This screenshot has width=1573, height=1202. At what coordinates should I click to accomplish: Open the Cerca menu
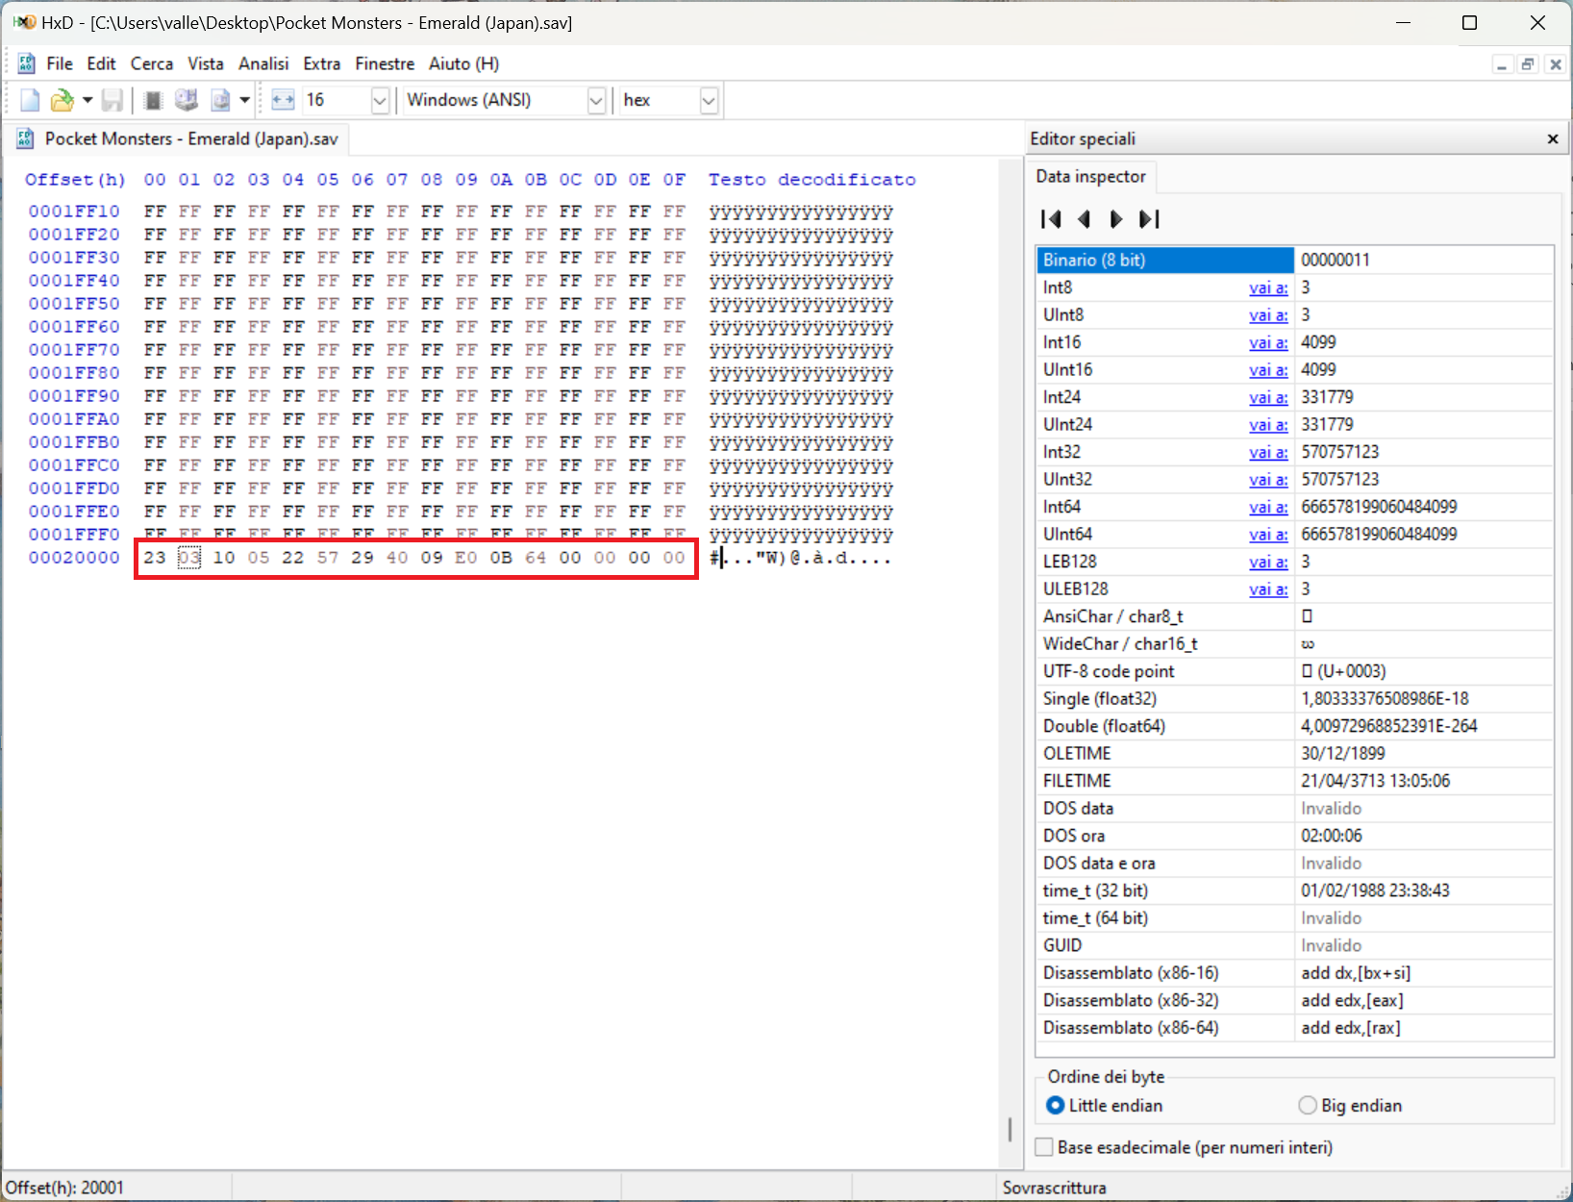(152, 63)
